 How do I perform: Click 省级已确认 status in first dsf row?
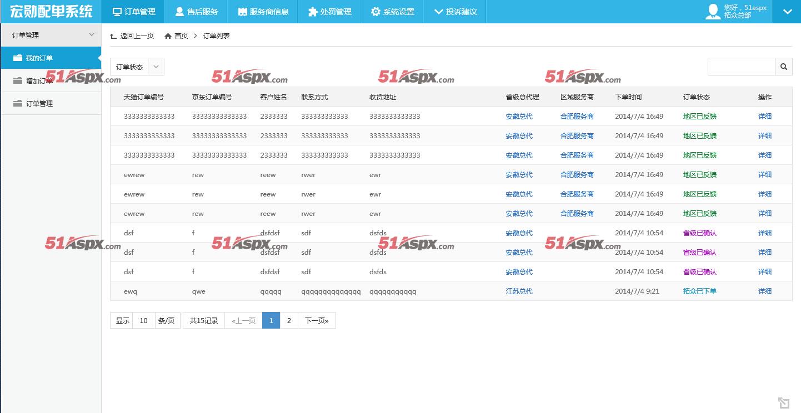tap(700, 233)
